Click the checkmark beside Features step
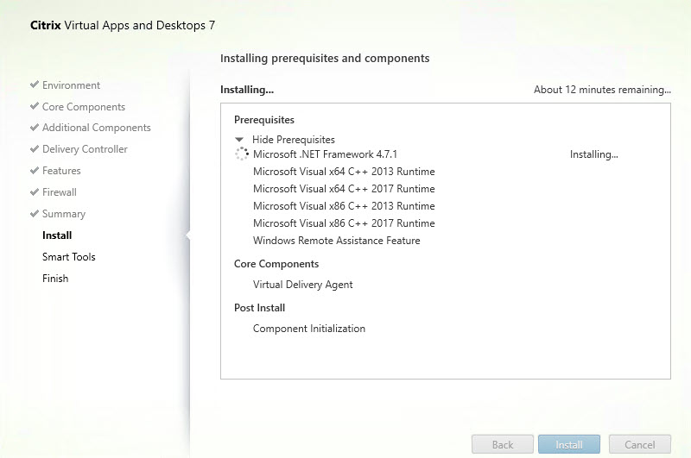 (34, 171)
